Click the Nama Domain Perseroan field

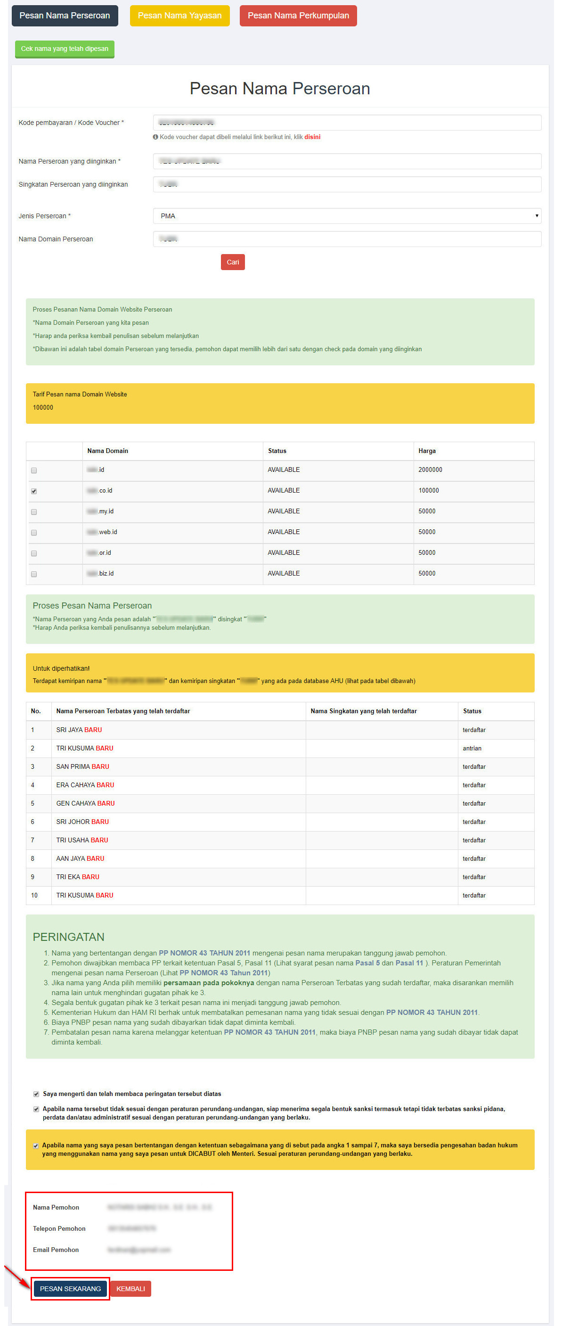(347, 239)
